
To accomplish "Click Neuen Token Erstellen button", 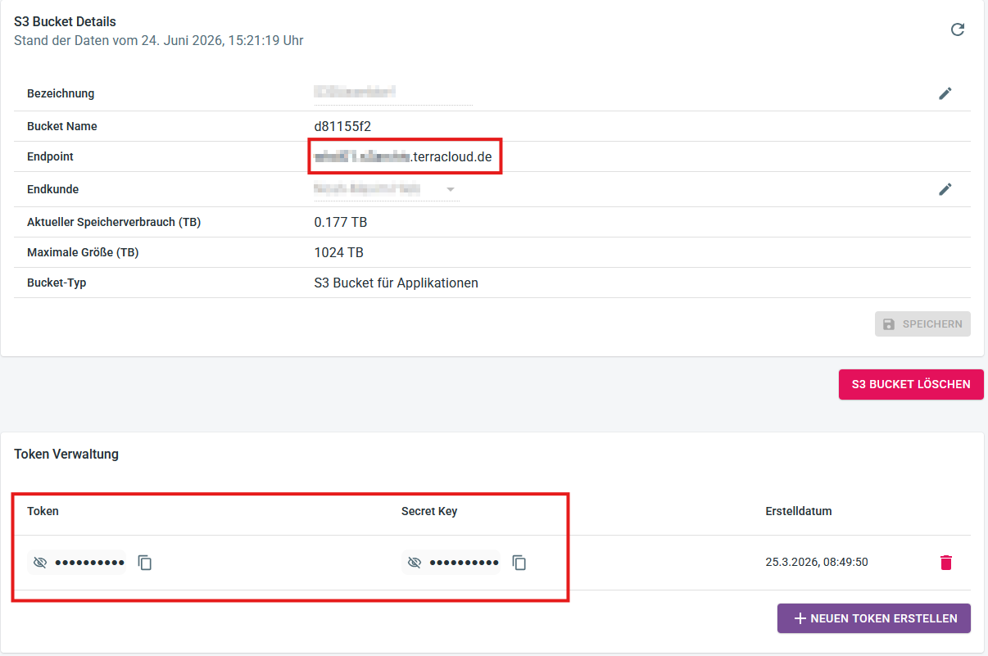I will tap(874, 618).
